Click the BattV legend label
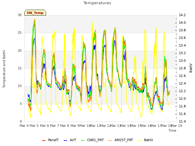Viewport: 195px width, 146px height. tap(148, 140)
